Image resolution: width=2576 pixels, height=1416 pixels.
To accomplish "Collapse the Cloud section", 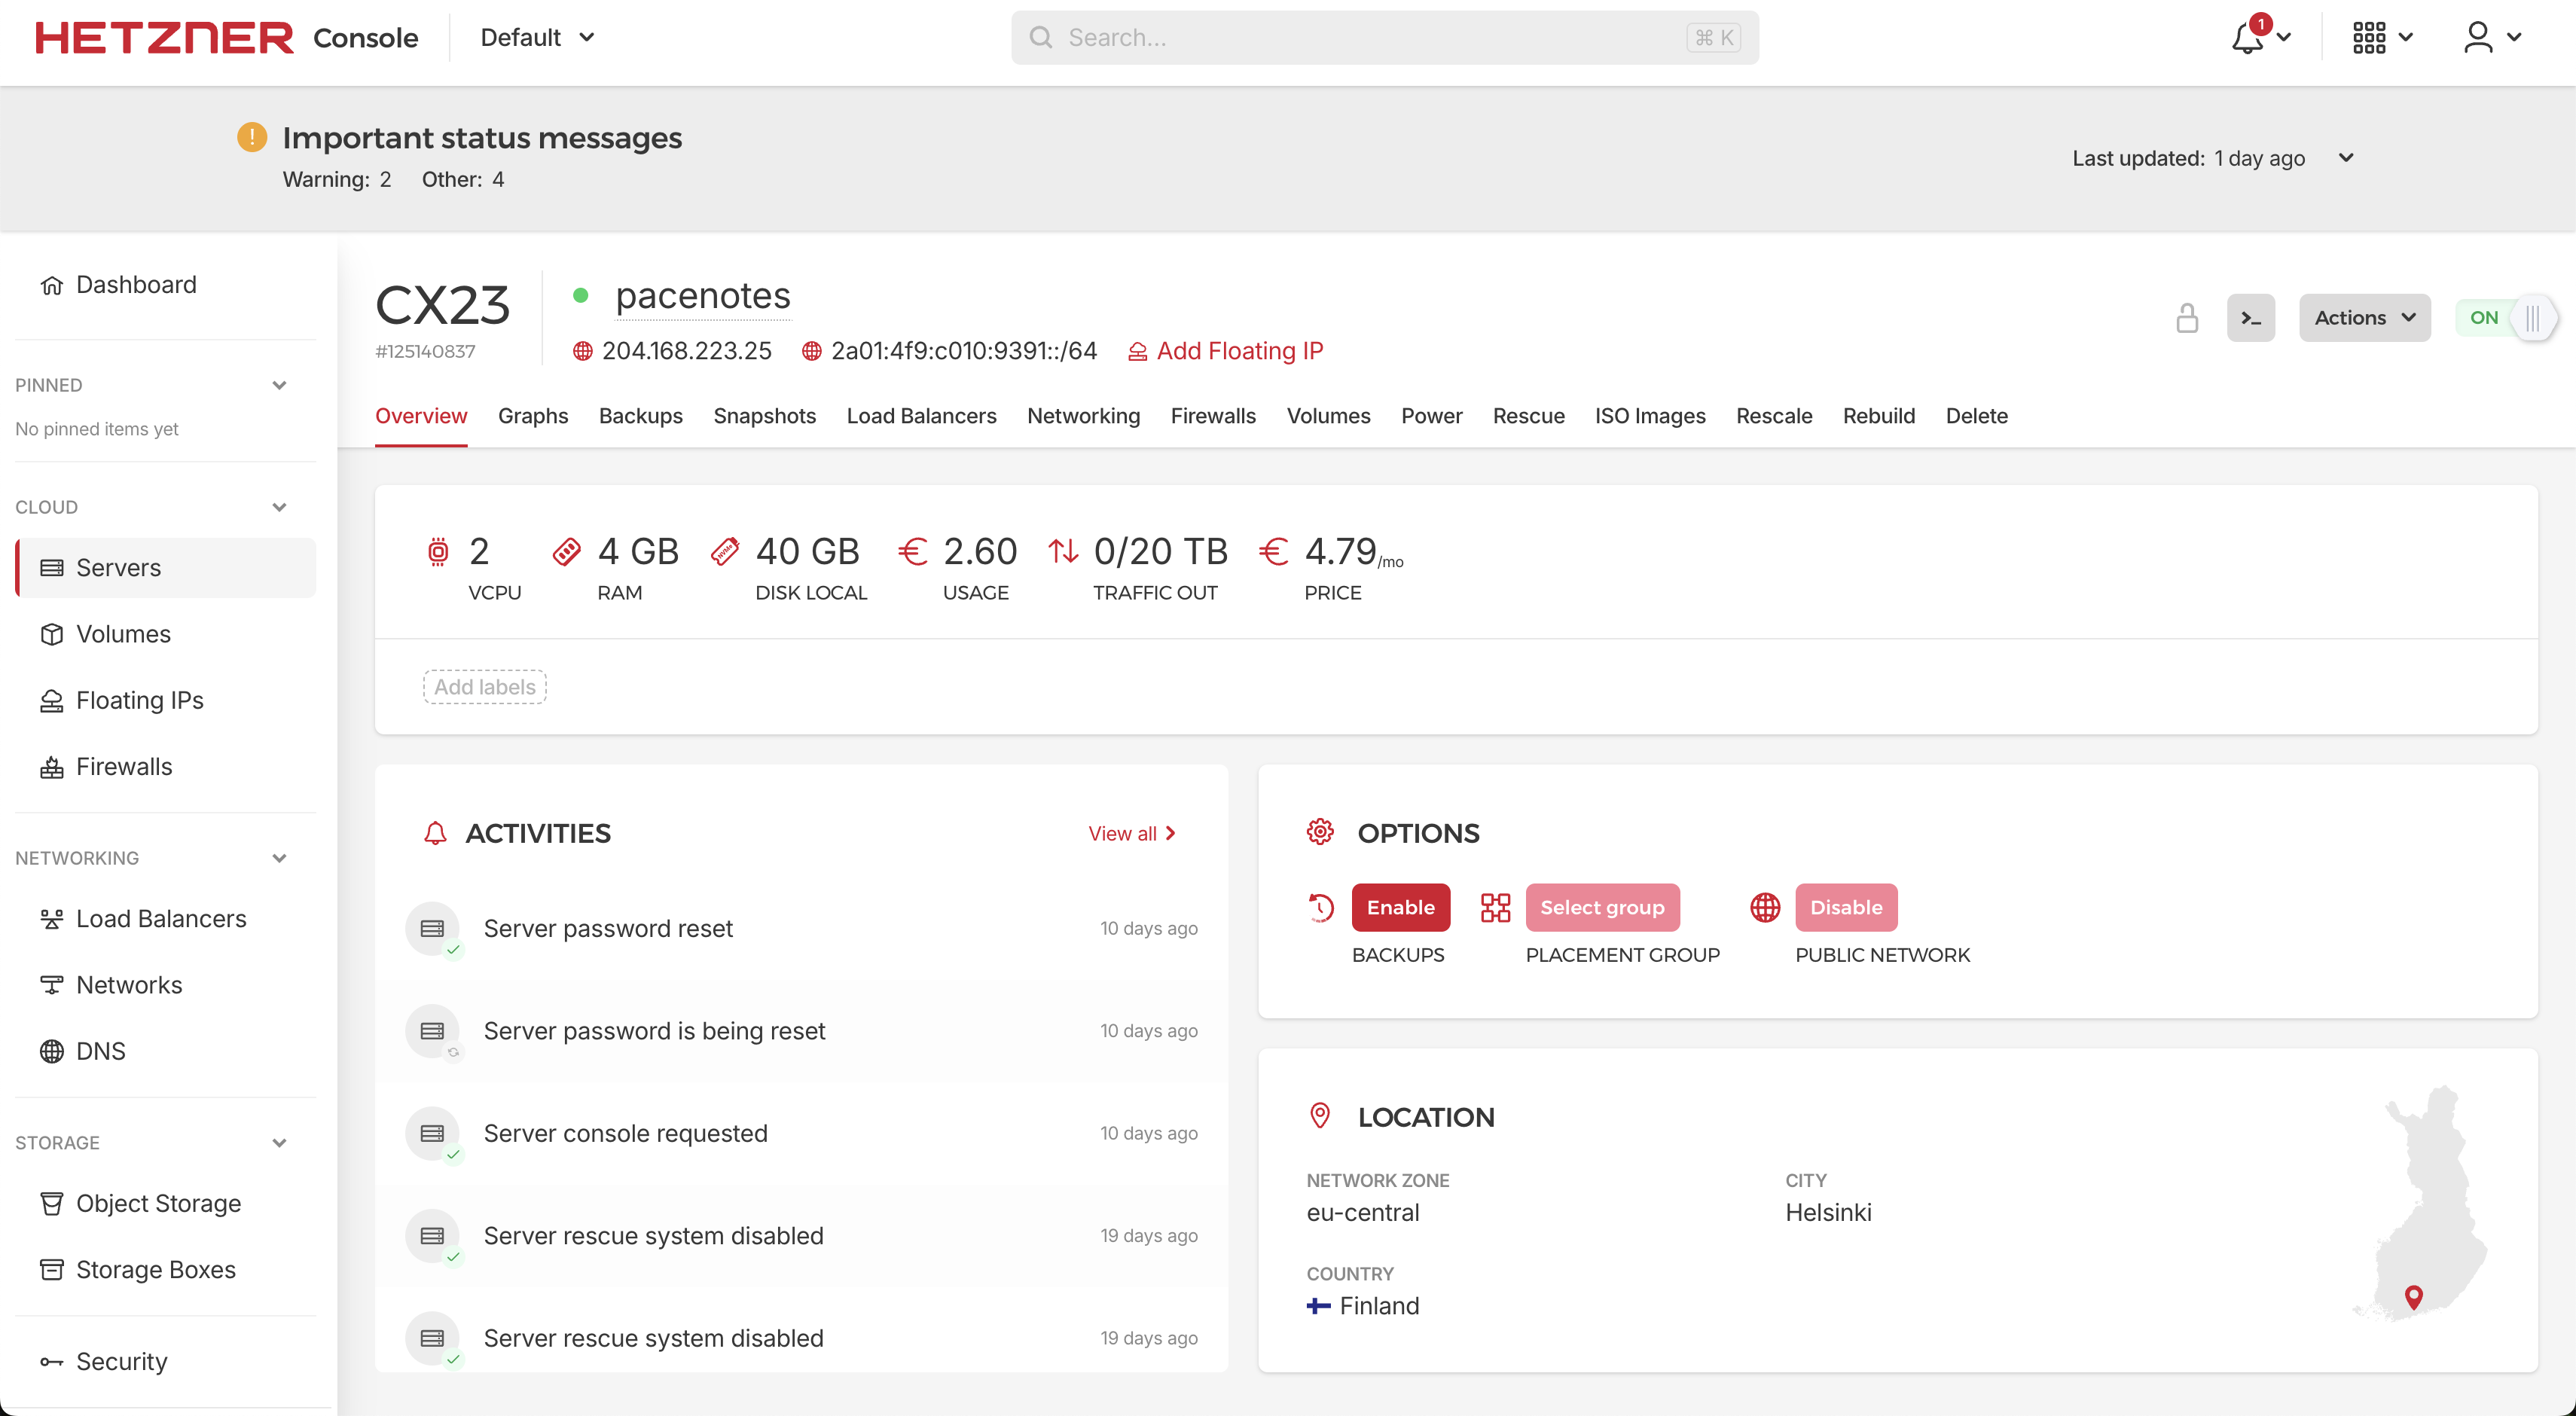I will coord(280,508).
